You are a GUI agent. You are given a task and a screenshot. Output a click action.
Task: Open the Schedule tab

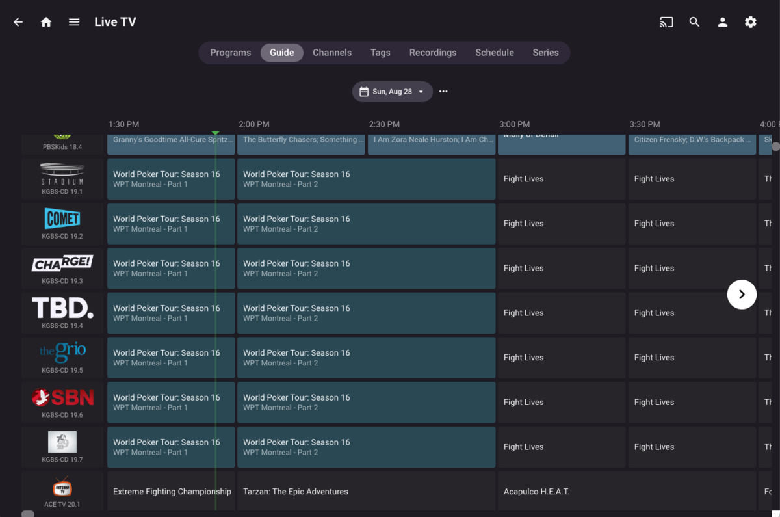point(494,53)
